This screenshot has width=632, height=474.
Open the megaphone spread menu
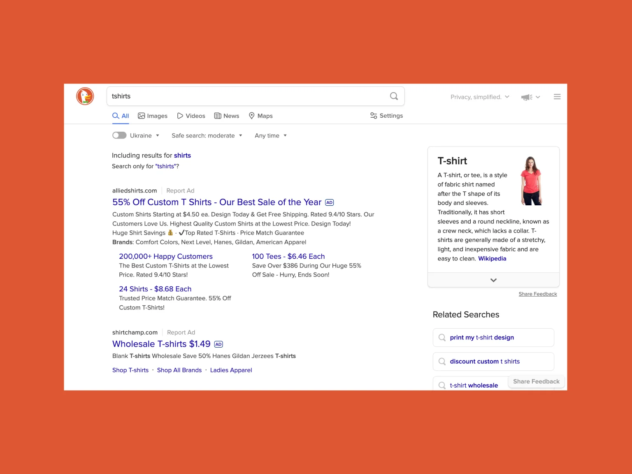click(x=530, y=97)
